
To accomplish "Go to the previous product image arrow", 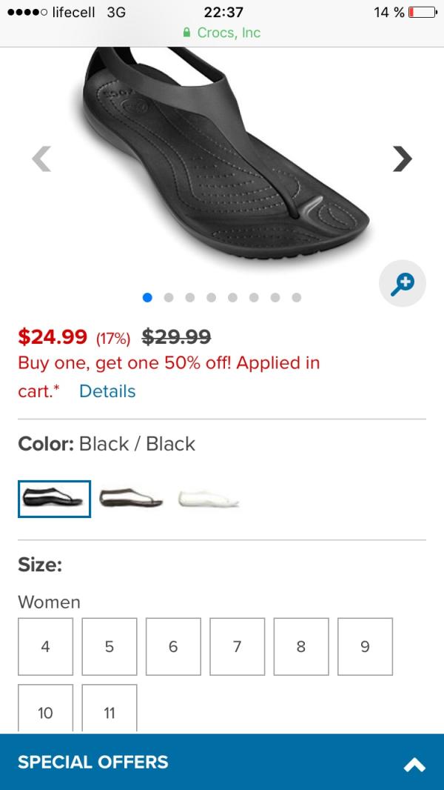I will [x=41, y=158].
